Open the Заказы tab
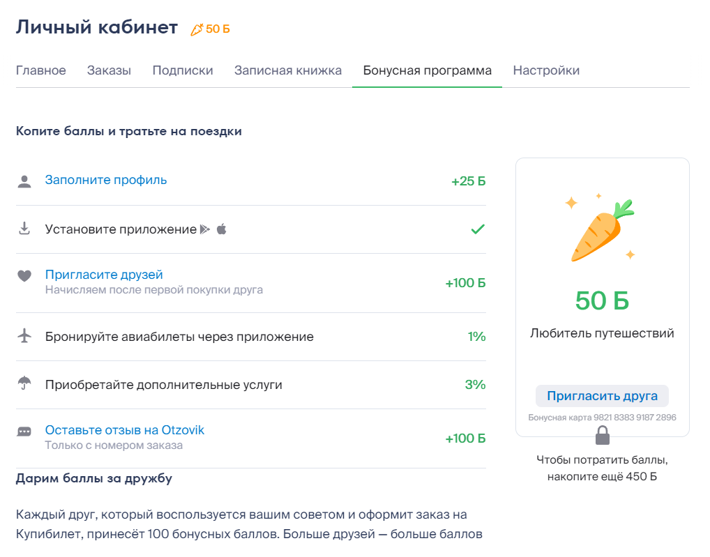 tap(109, 70)
